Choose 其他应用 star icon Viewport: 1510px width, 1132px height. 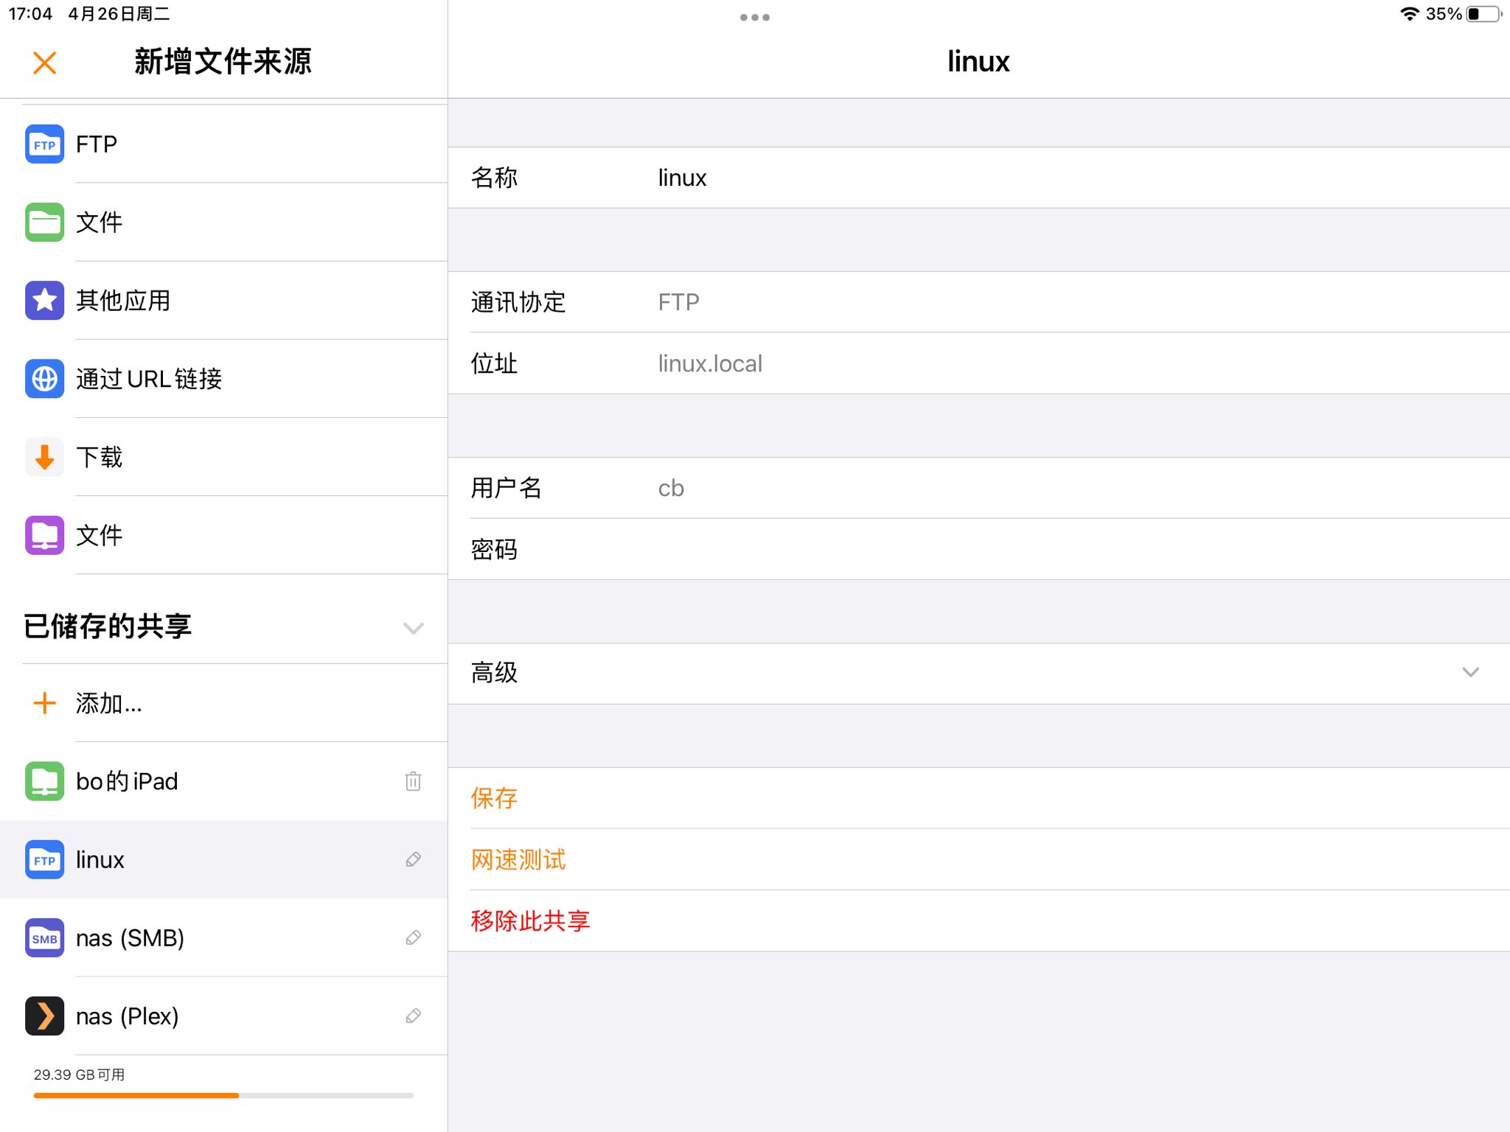[44, 301]
